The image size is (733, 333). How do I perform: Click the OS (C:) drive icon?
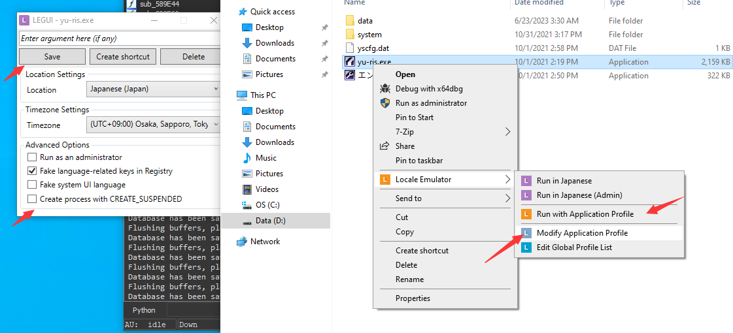247,205
